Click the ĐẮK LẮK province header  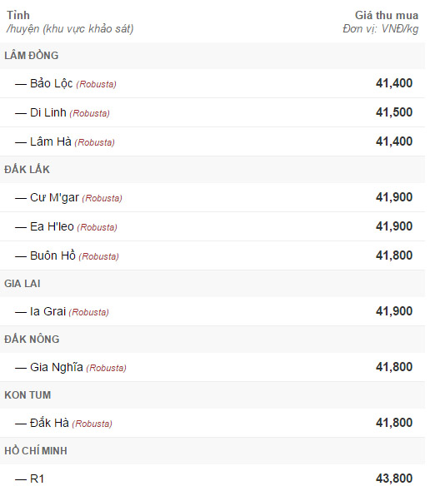[x=212, y=170]
